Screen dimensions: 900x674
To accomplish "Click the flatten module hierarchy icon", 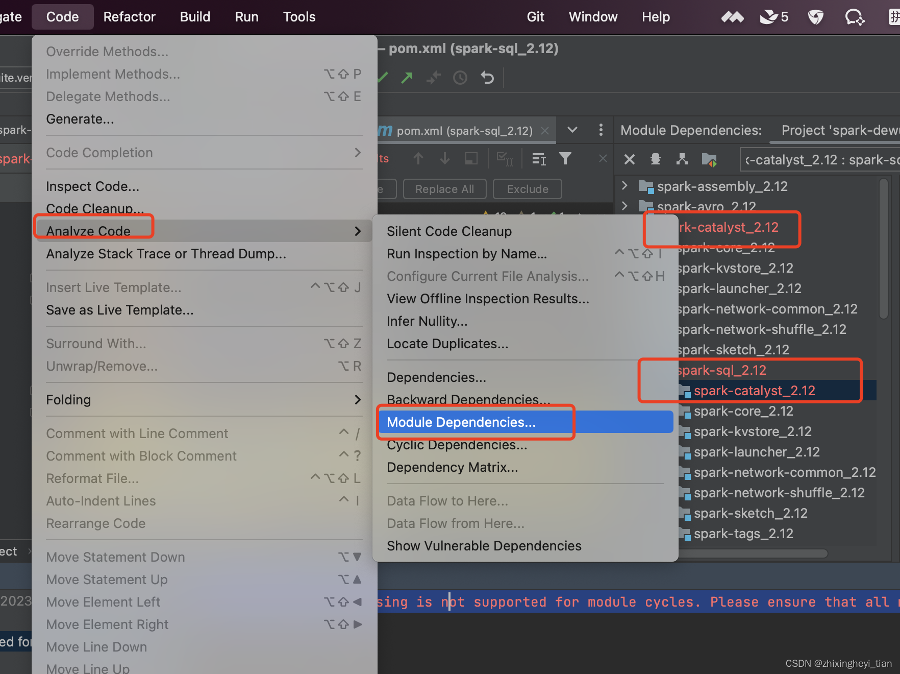I will (x=682, y=159).
